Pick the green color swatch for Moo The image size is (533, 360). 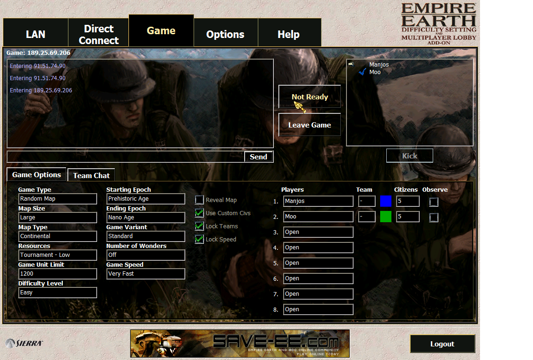(385, 217)
